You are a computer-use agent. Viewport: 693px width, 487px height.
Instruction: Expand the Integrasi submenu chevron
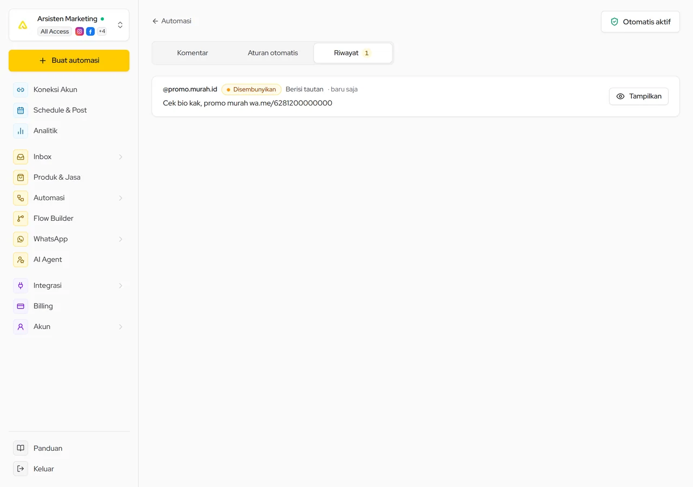point(121,286)
